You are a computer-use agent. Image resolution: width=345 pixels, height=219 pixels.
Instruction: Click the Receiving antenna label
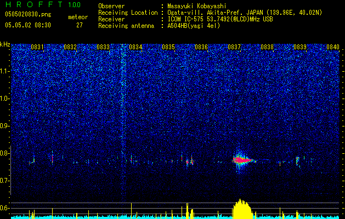tap(126, 26)
